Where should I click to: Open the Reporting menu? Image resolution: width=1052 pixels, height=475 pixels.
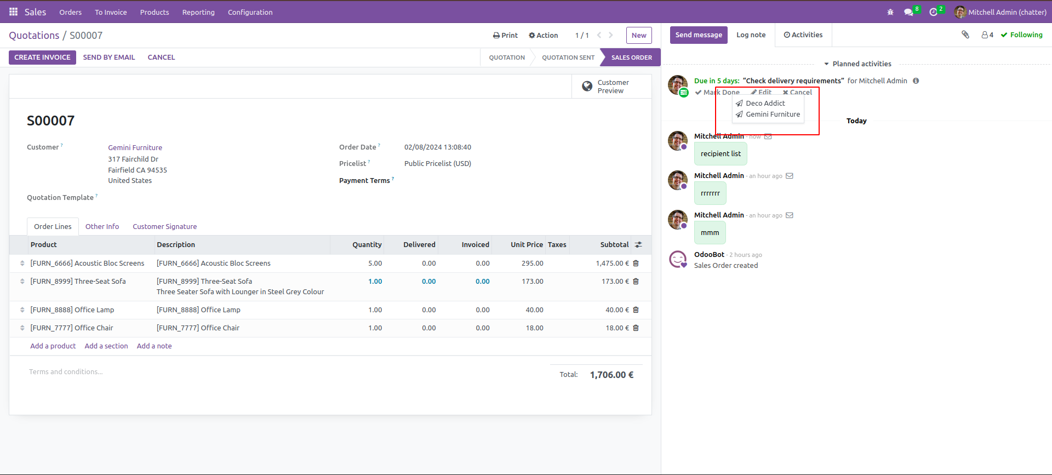pyautogui.click(x=198, y=12)
